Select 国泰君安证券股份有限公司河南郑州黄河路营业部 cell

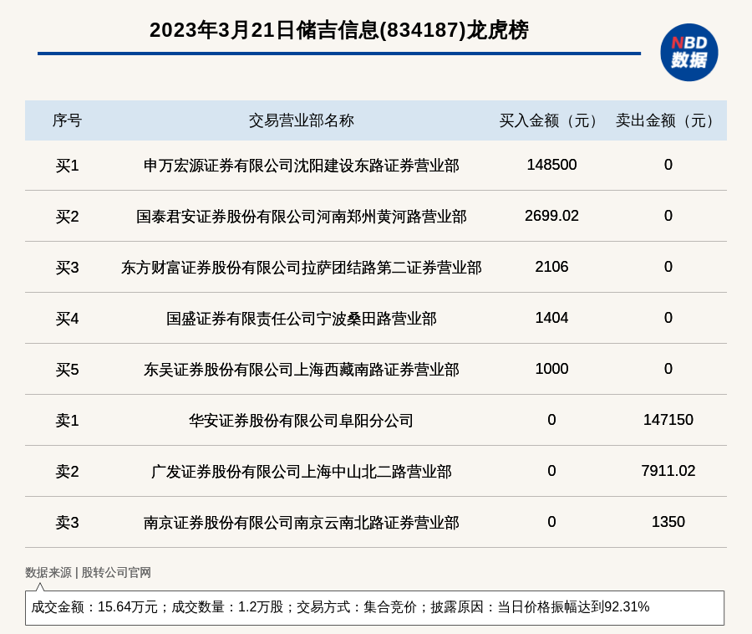[x=301, y=217]
